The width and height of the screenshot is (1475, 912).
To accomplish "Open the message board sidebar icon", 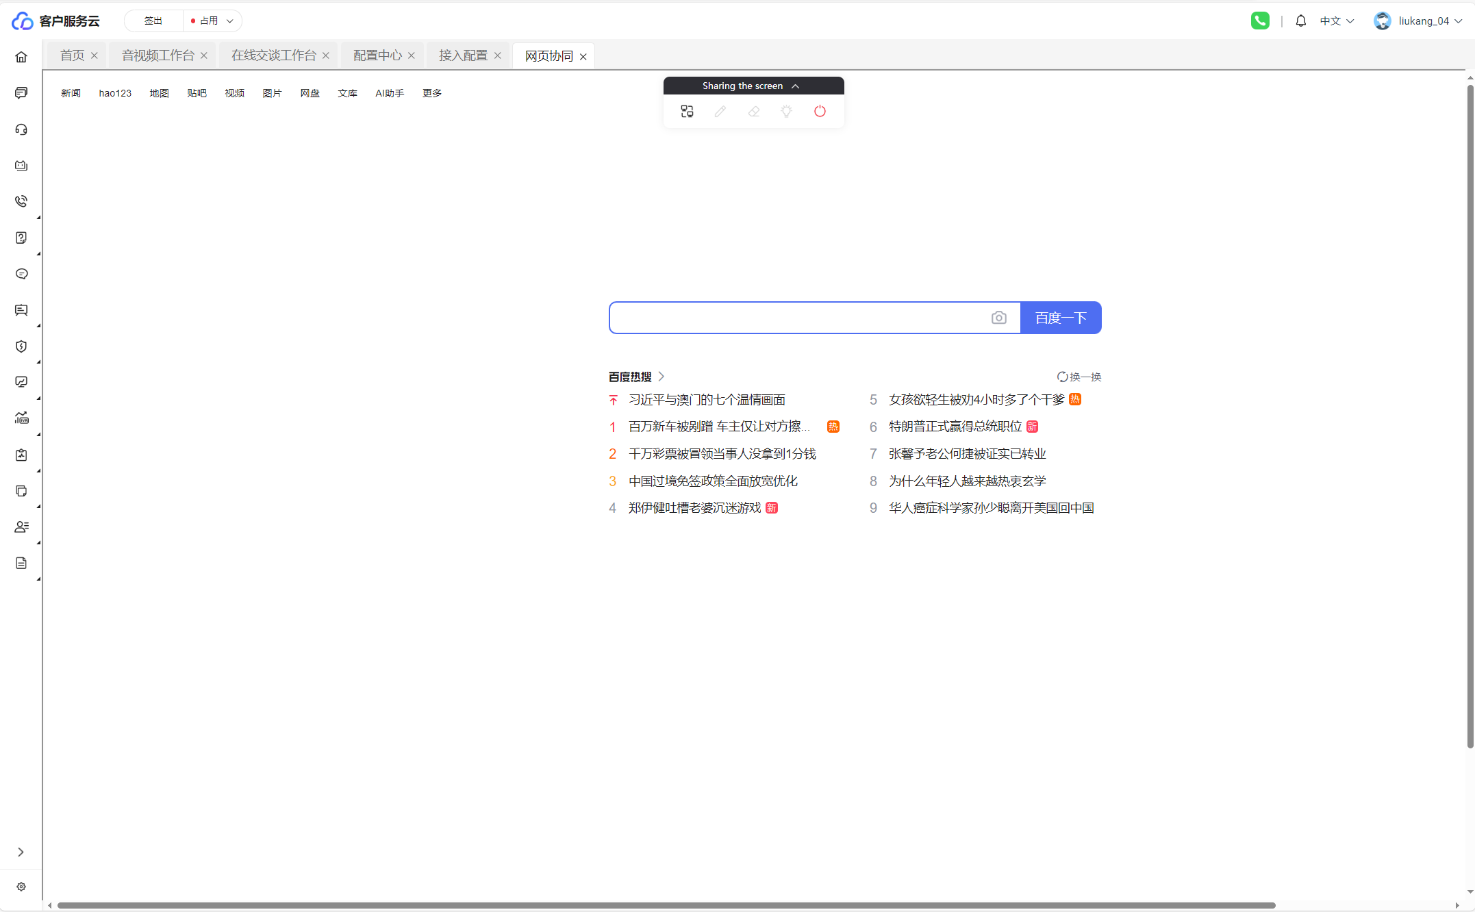I will pos(21,310).
